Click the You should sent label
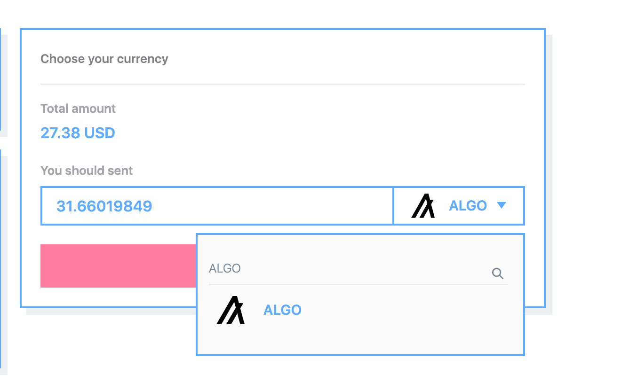Screen dimensions: 621x390 click(x=87, y=171)
